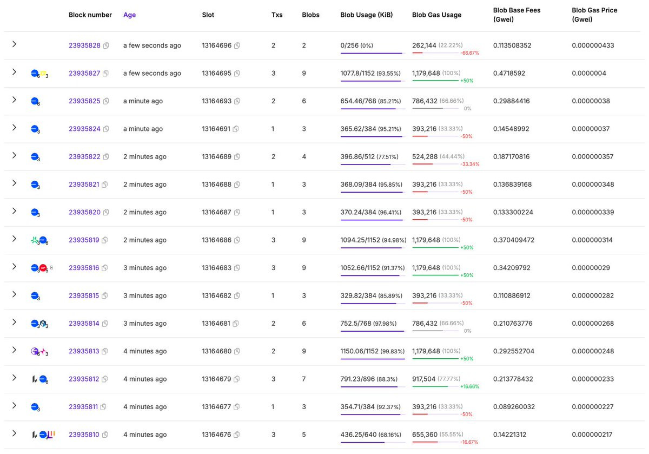Sort table by the Age column
Screen dimensions: 649x454
(x=129, y=15)
